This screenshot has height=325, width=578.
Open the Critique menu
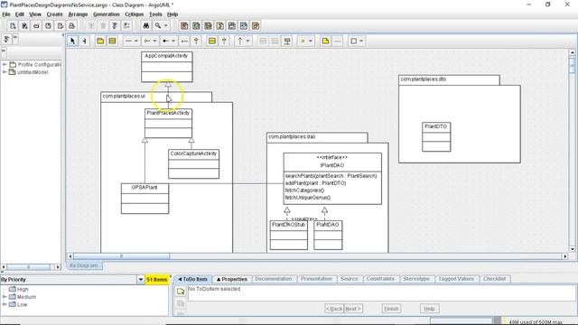point(135,14)
